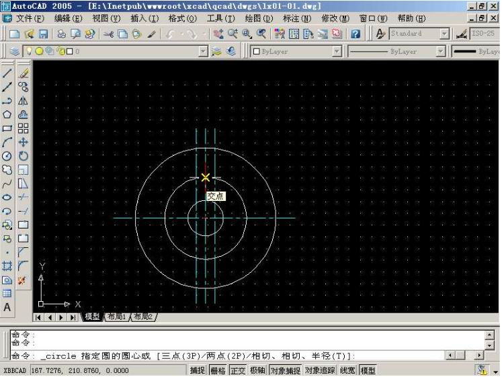Click the communication center tray icon
The width and height of the screenshot is (502, 377).
point(482,370)
